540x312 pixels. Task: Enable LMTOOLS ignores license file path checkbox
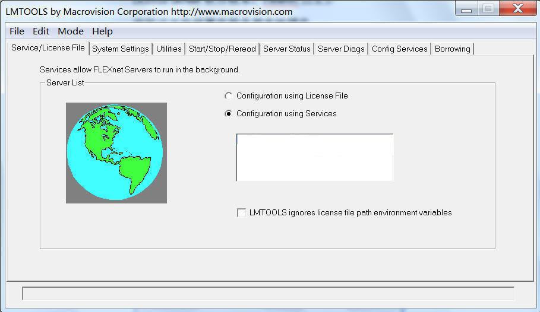[241, 212]
